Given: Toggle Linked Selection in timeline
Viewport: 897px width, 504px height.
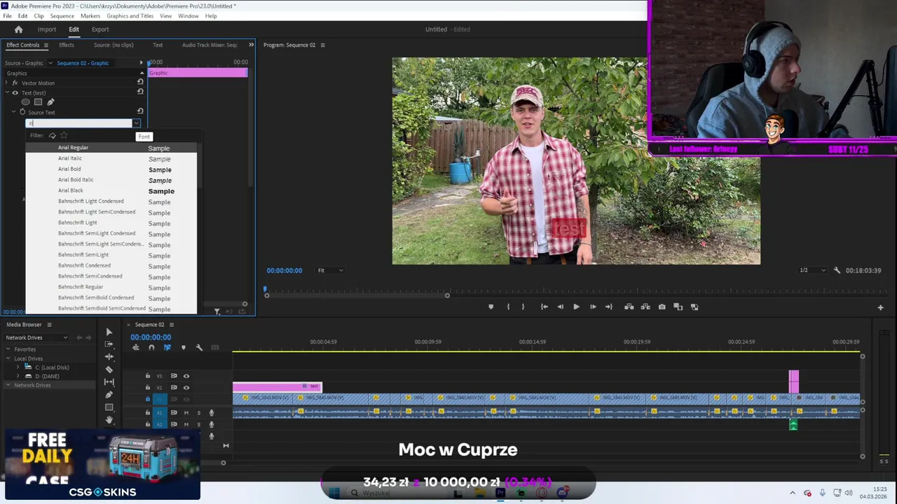Looking at the screenshot, I should pos(167,347).
